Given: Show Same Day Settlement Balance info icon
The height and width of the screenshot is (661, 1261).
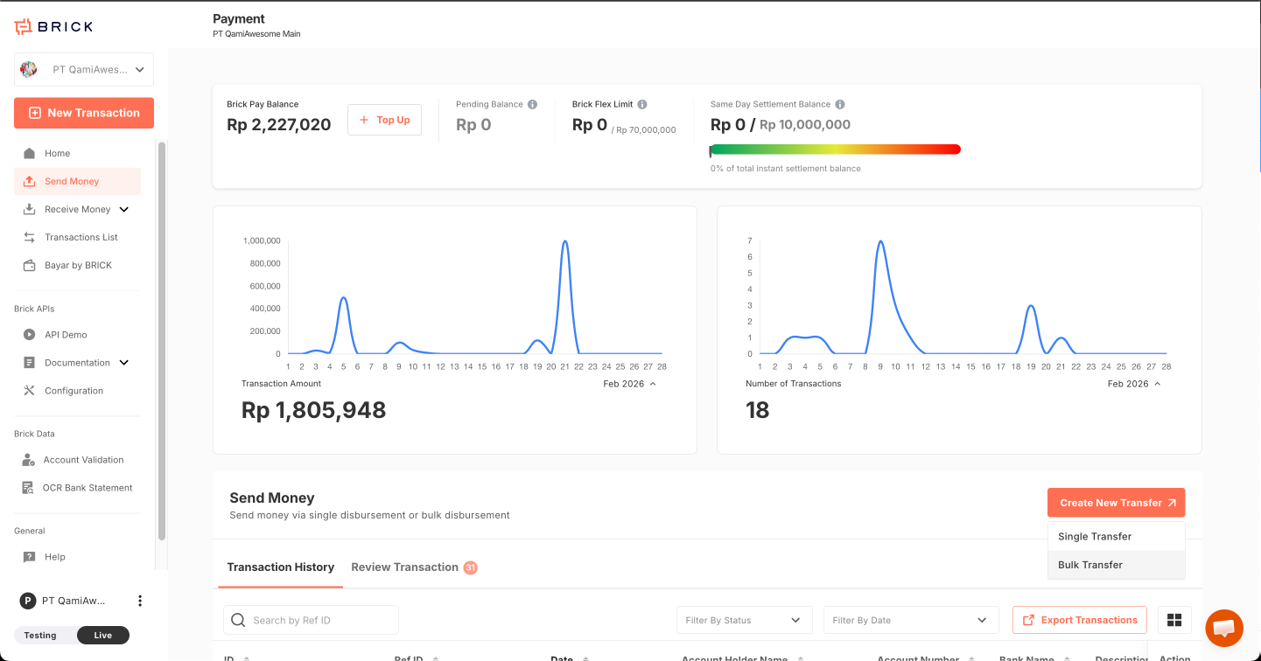Looking at the screenshot, I should tap(840, 104).
